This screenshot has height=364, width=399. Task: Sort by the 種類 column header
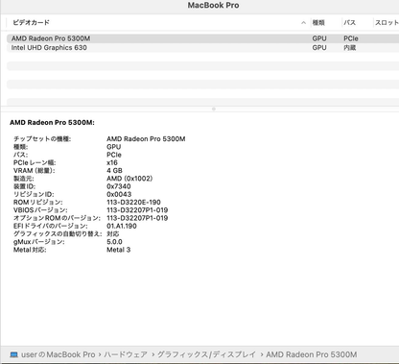point(318,22)
